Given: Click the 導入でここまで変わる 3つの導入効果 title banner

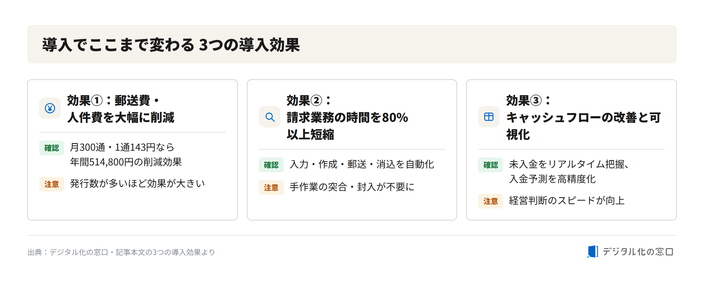Looking at the screenshot, I should click(x=352, y=44).
